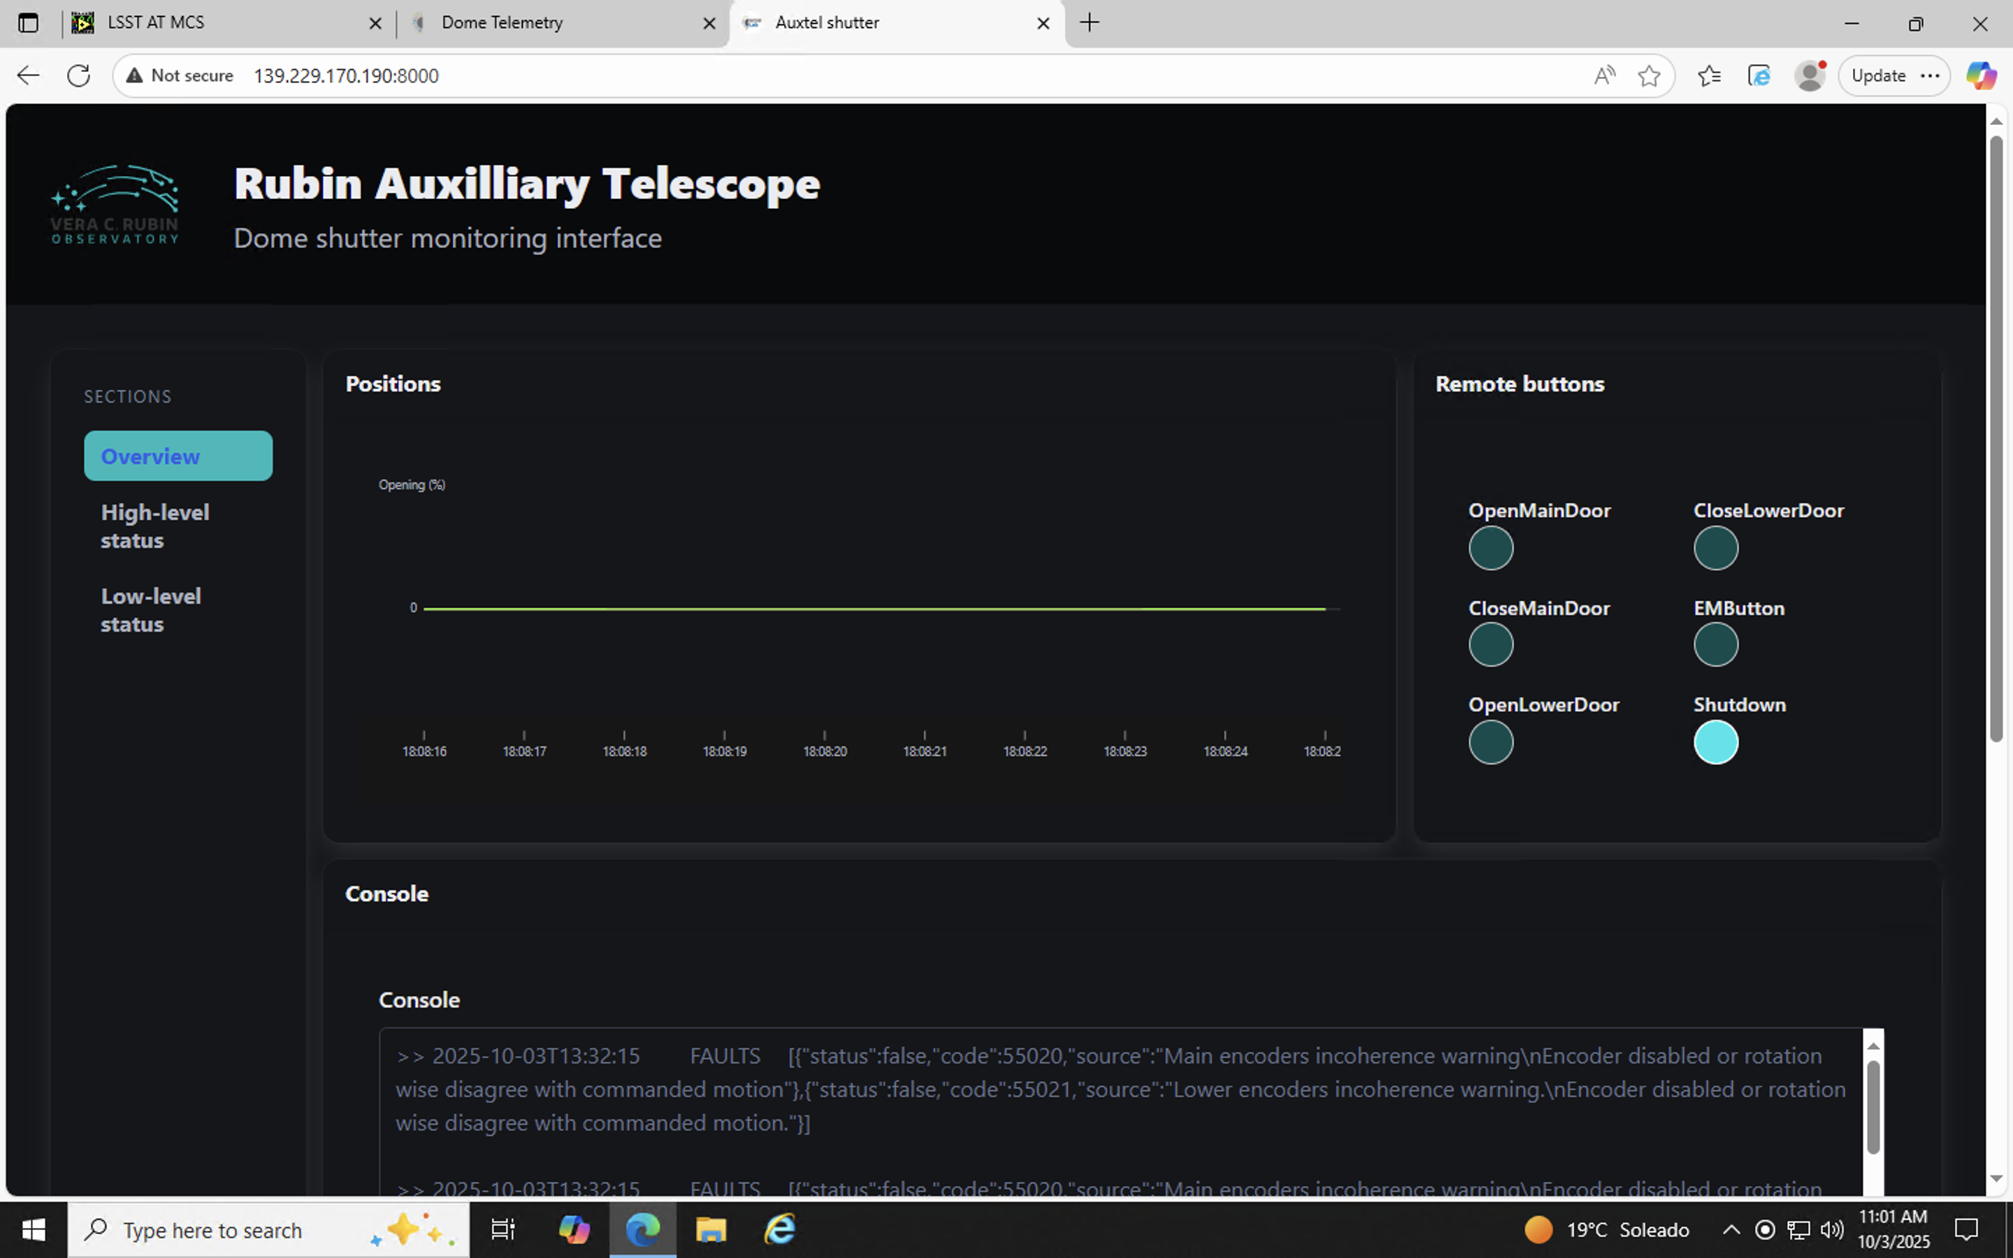Toggle the OpenMainDoor indicator button
The width and height of the screenshot is (2013, 1258).
pos(1489,549)
